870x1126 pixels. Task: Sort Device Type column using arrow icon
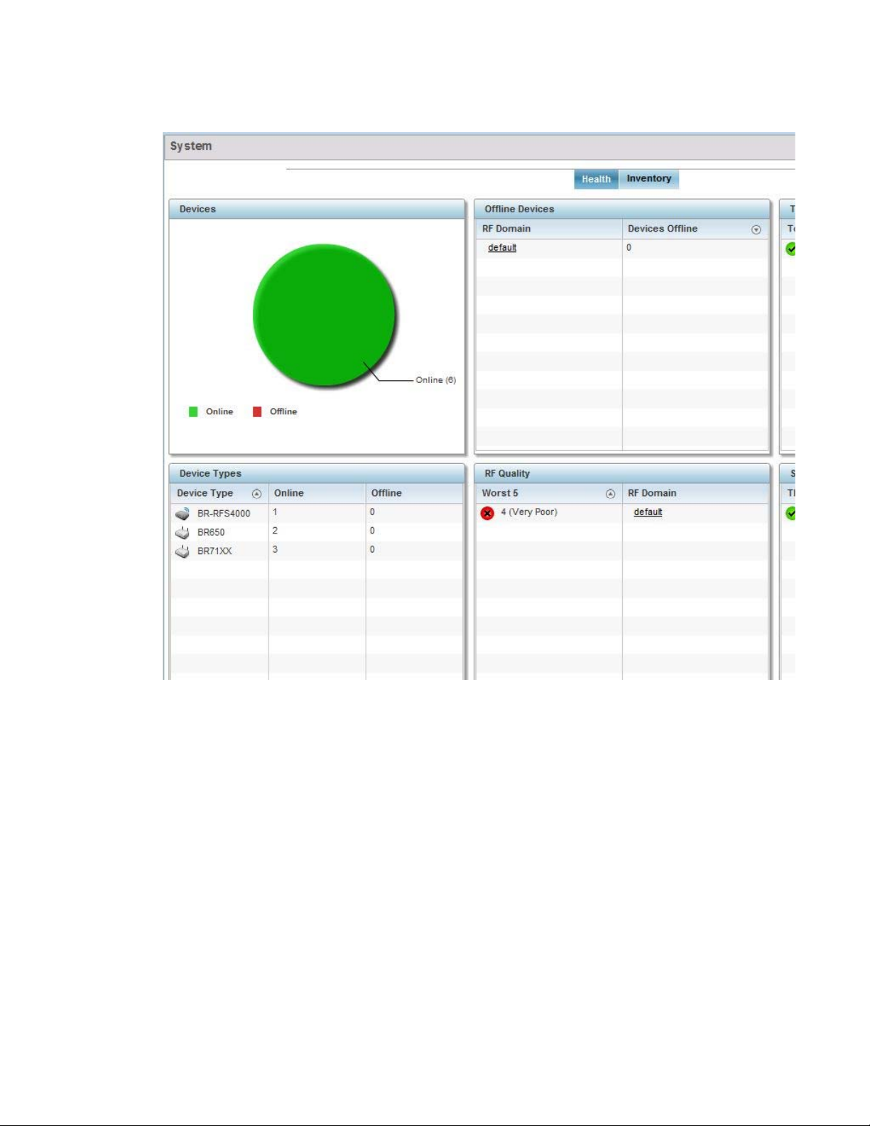point(256,494)
